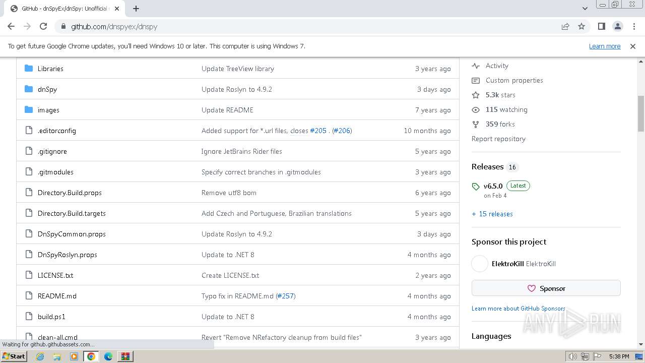Open 'Create LICENSE.txt' commit message

click(x=230, y=275)
